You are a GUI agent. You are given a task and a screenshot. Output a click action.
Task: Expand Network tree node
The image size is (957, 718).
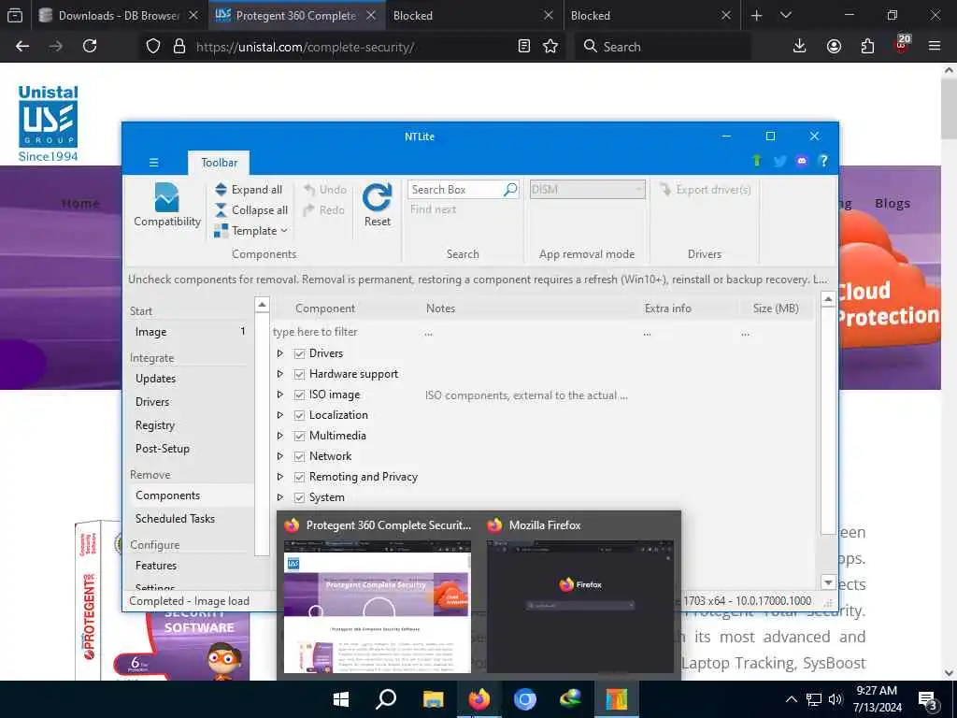coord(280,456)
